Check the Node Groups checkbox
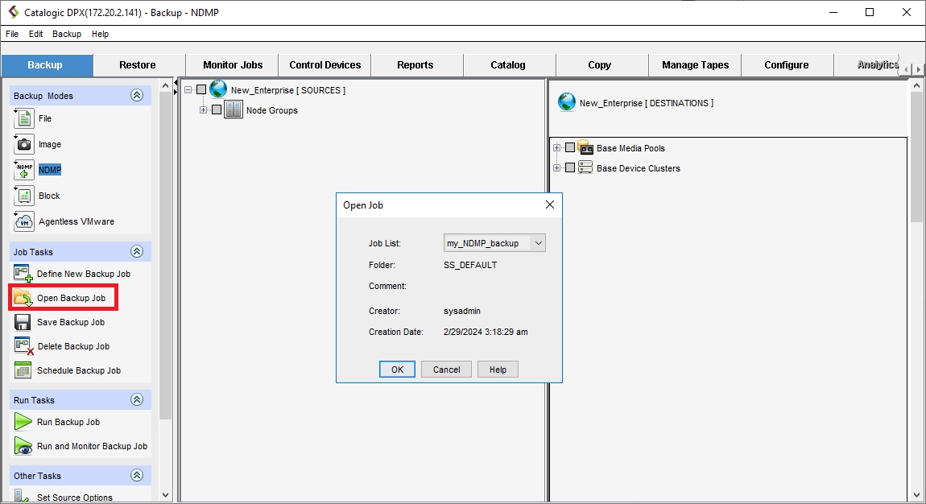Screen dimensions: 926x504 click(x=217, y=110)
